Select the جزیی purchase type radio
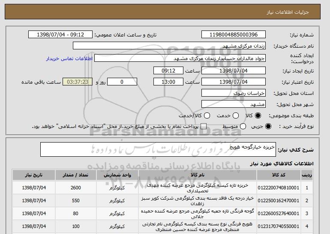The height and width of the screenshot is (234, 330). coord(268,126)
